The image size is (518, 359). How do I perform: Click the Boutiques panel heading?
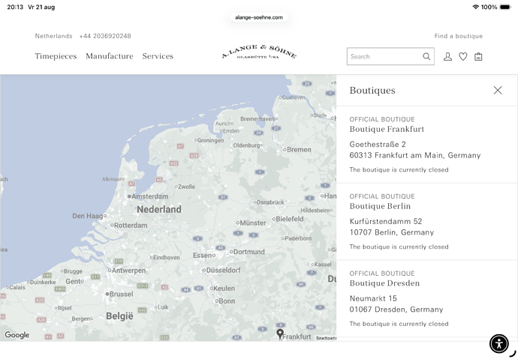(x=372, y=91)
